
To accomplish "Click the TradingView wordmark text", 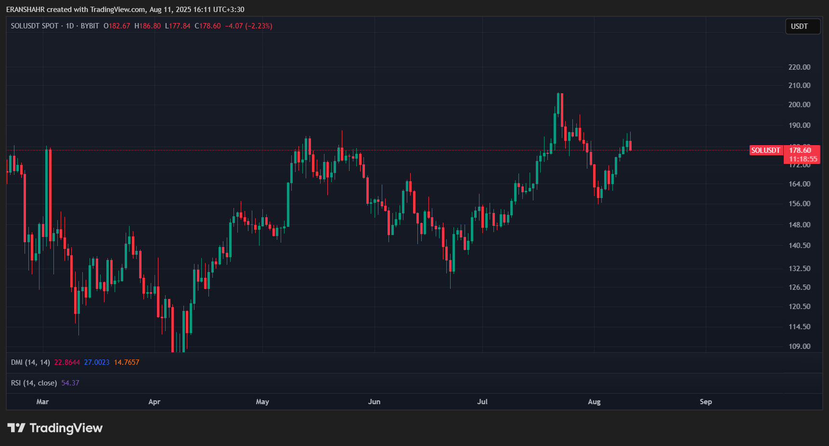I will 66,428.
